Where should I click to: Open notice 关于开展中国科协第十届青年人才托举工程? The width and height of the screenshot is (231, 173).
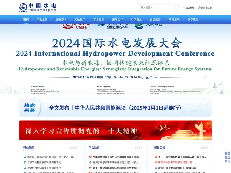pyautogui.click(x=182, y=157)
